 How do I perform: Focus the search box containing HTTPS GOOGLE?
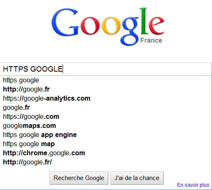(106, 69)
